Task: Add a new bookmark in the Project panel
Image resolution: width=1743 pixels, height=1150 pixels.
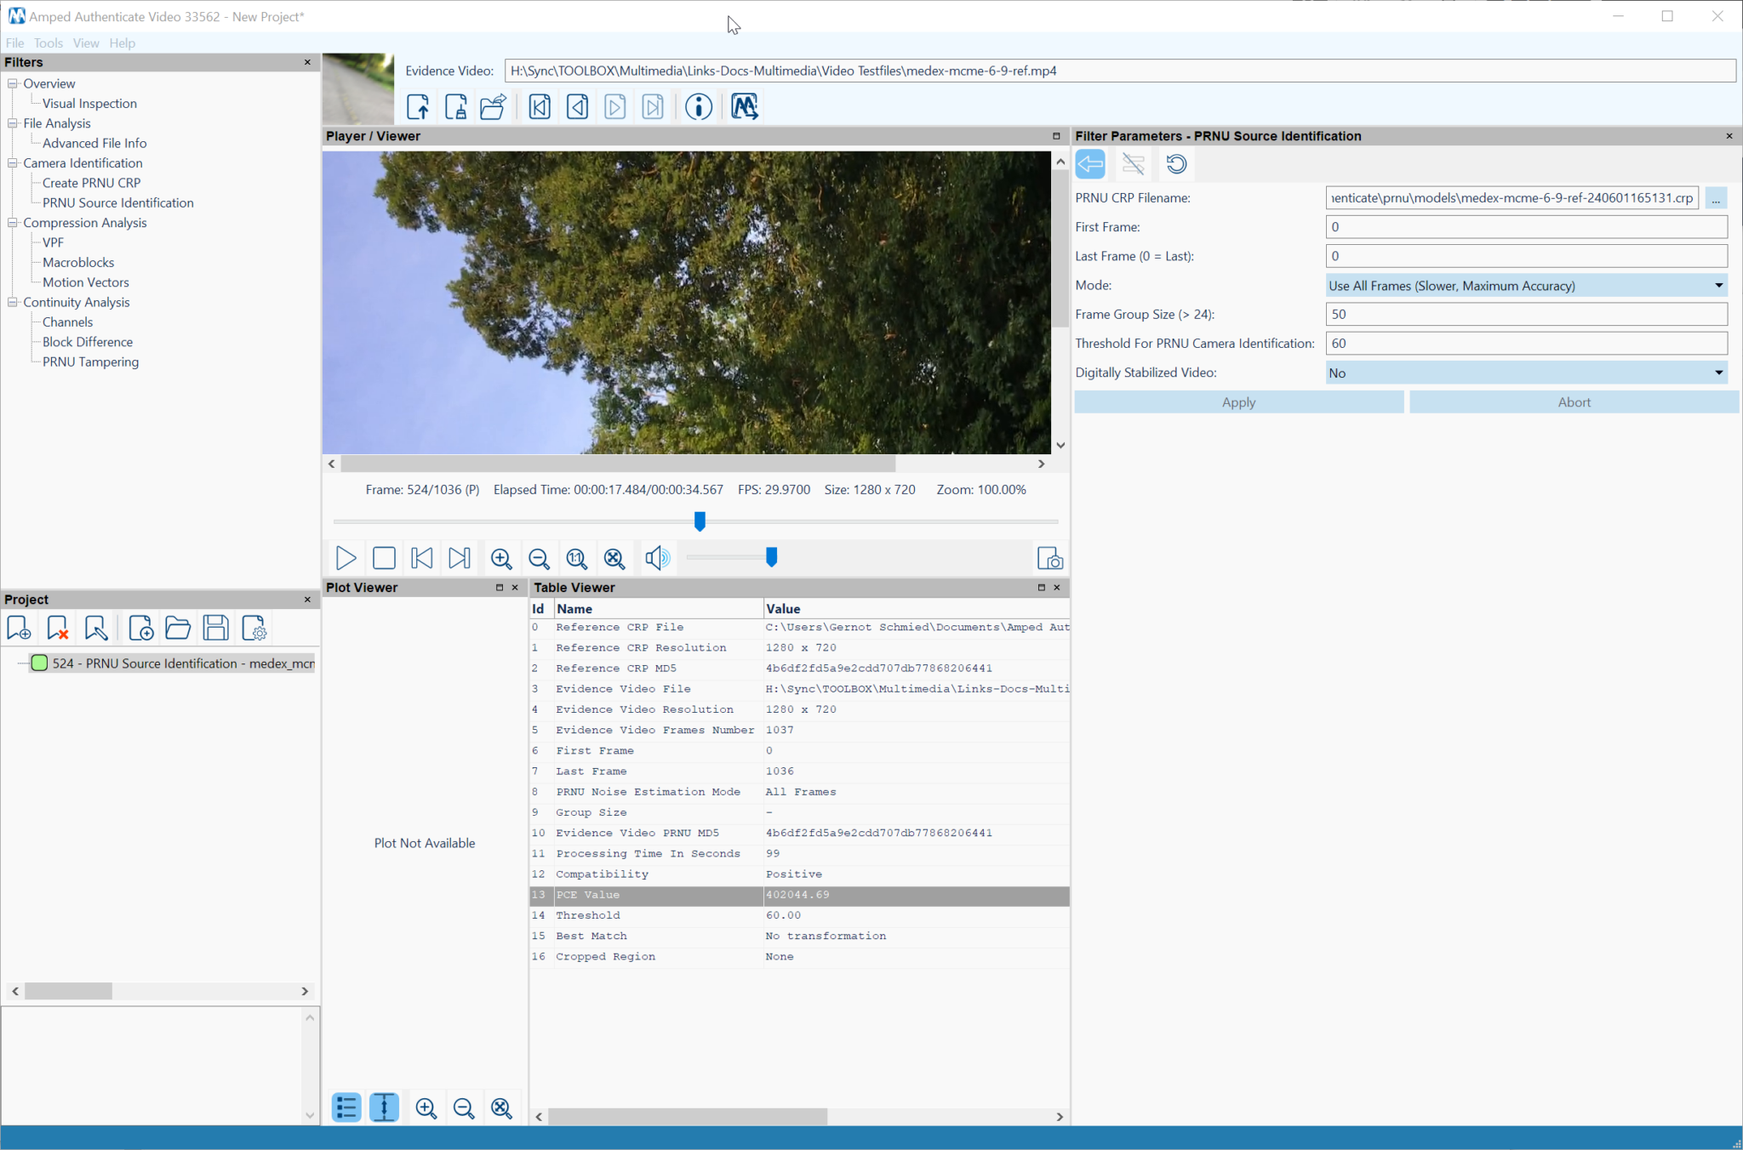Action: [19, 628]
